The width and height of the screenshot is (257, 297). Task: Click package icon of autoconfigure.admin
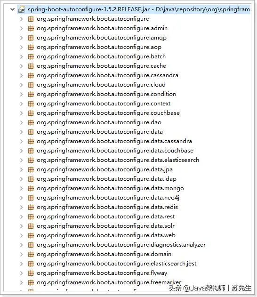(x=31, y=28)
